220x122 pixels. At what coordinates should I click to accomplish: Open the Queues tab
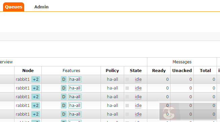(x=13, y=7)
